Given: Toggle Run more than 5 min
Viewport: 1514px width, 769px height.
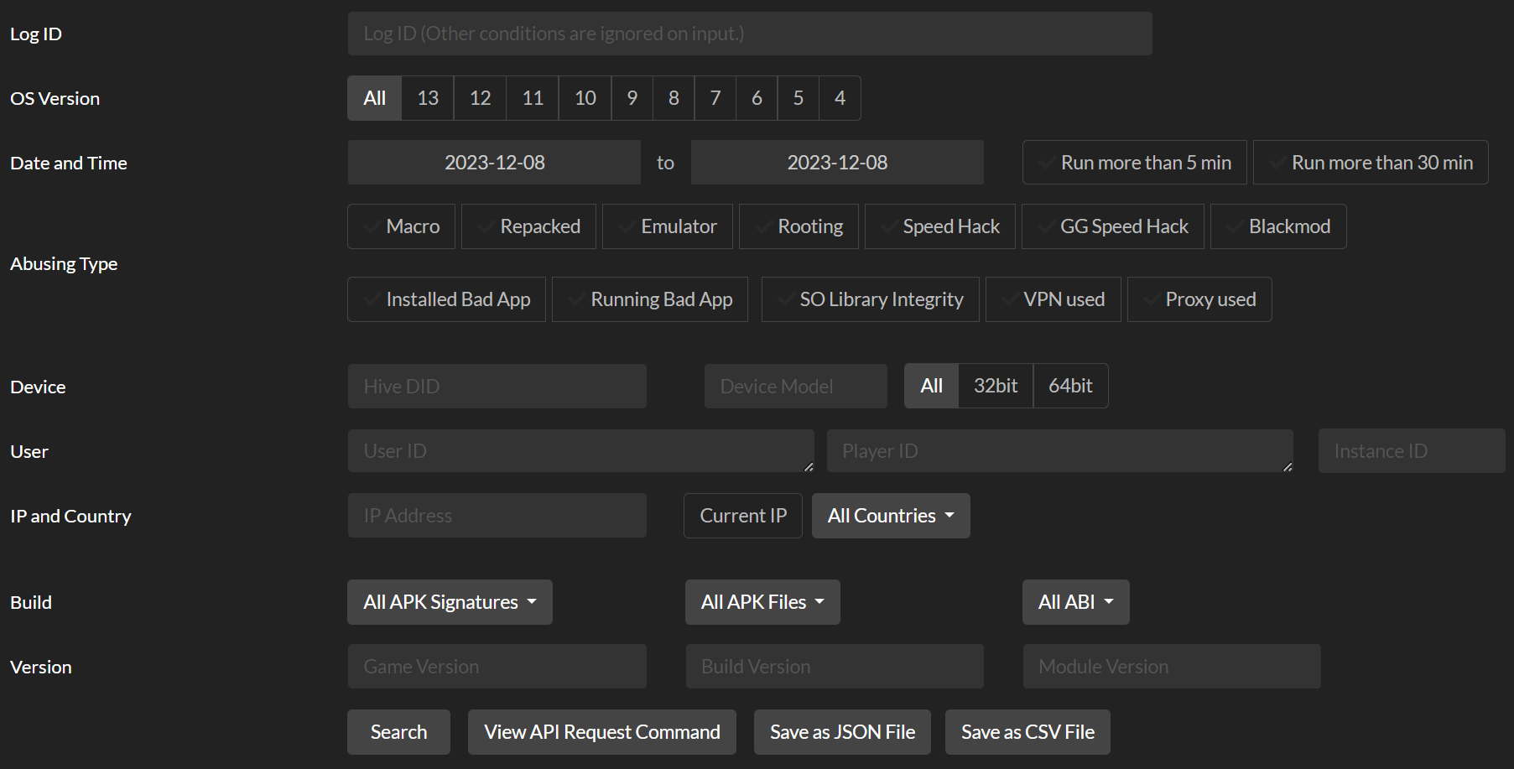Looking at the screenshot, I should coord(1134,163).
